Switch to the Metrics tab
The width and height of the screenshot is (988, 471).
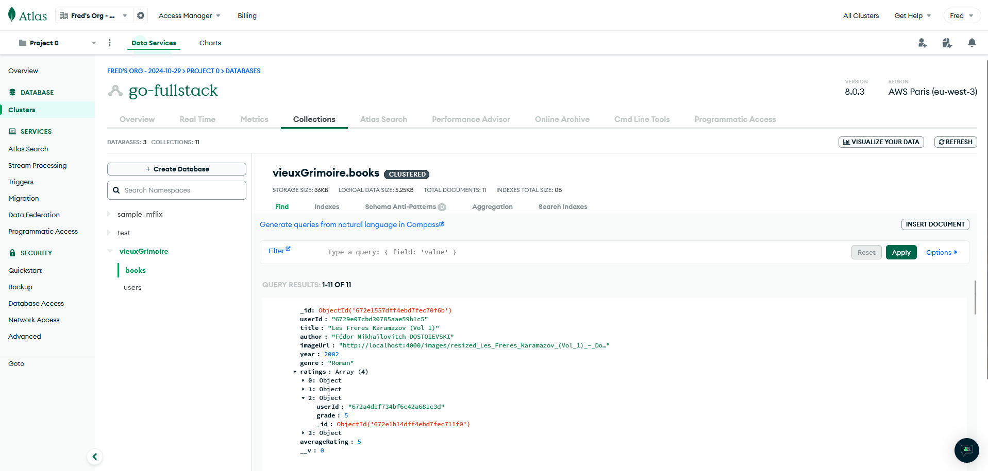pos(254,119)
